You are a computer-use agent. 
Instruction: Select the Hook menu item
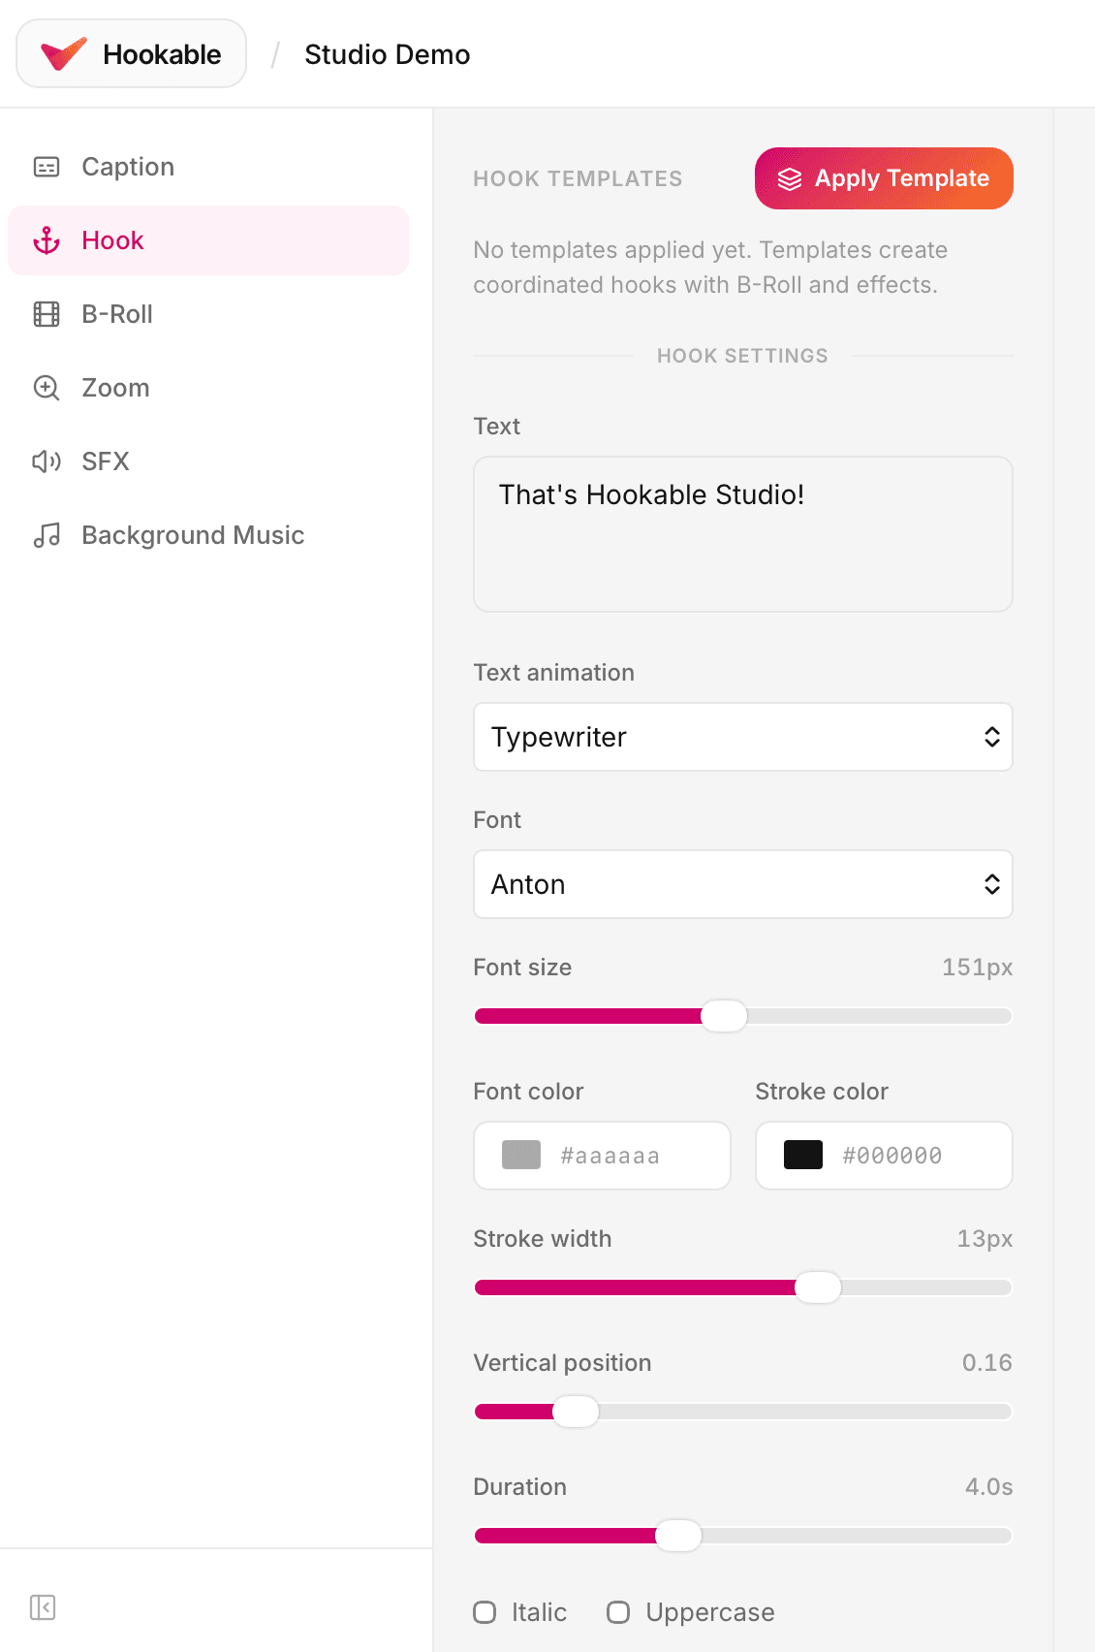point(208,240)
